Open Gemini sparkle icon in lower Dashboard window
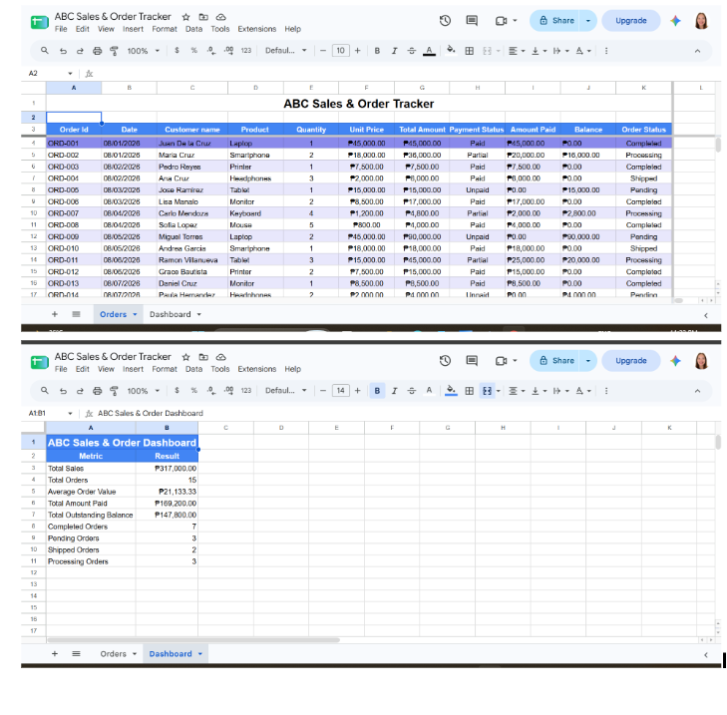The width and height of the screenshot is (727, 715). tap(675, 360)
